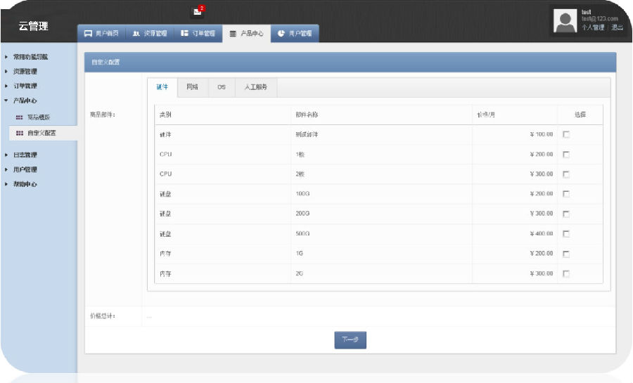633x383 pixels.
Task: Select 自定义配置 in the sidebar
Action: pos(41,133)
